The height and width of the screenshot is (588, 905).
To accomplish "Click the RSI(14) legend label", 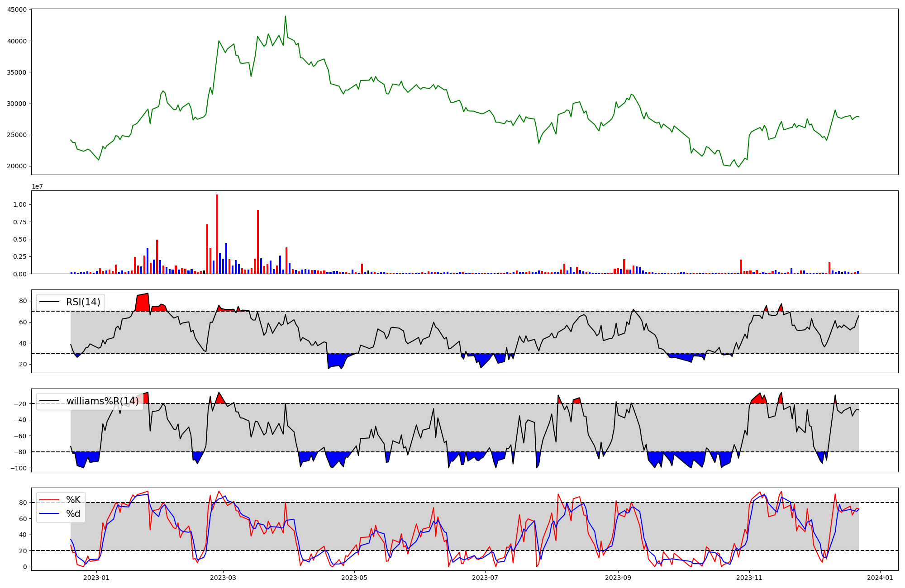I will [x=83, y=302].
